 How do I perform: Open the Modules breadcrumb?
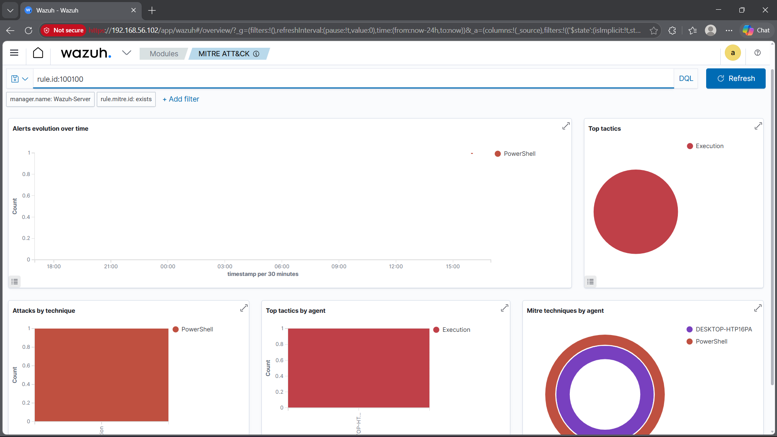coord(163,54)
